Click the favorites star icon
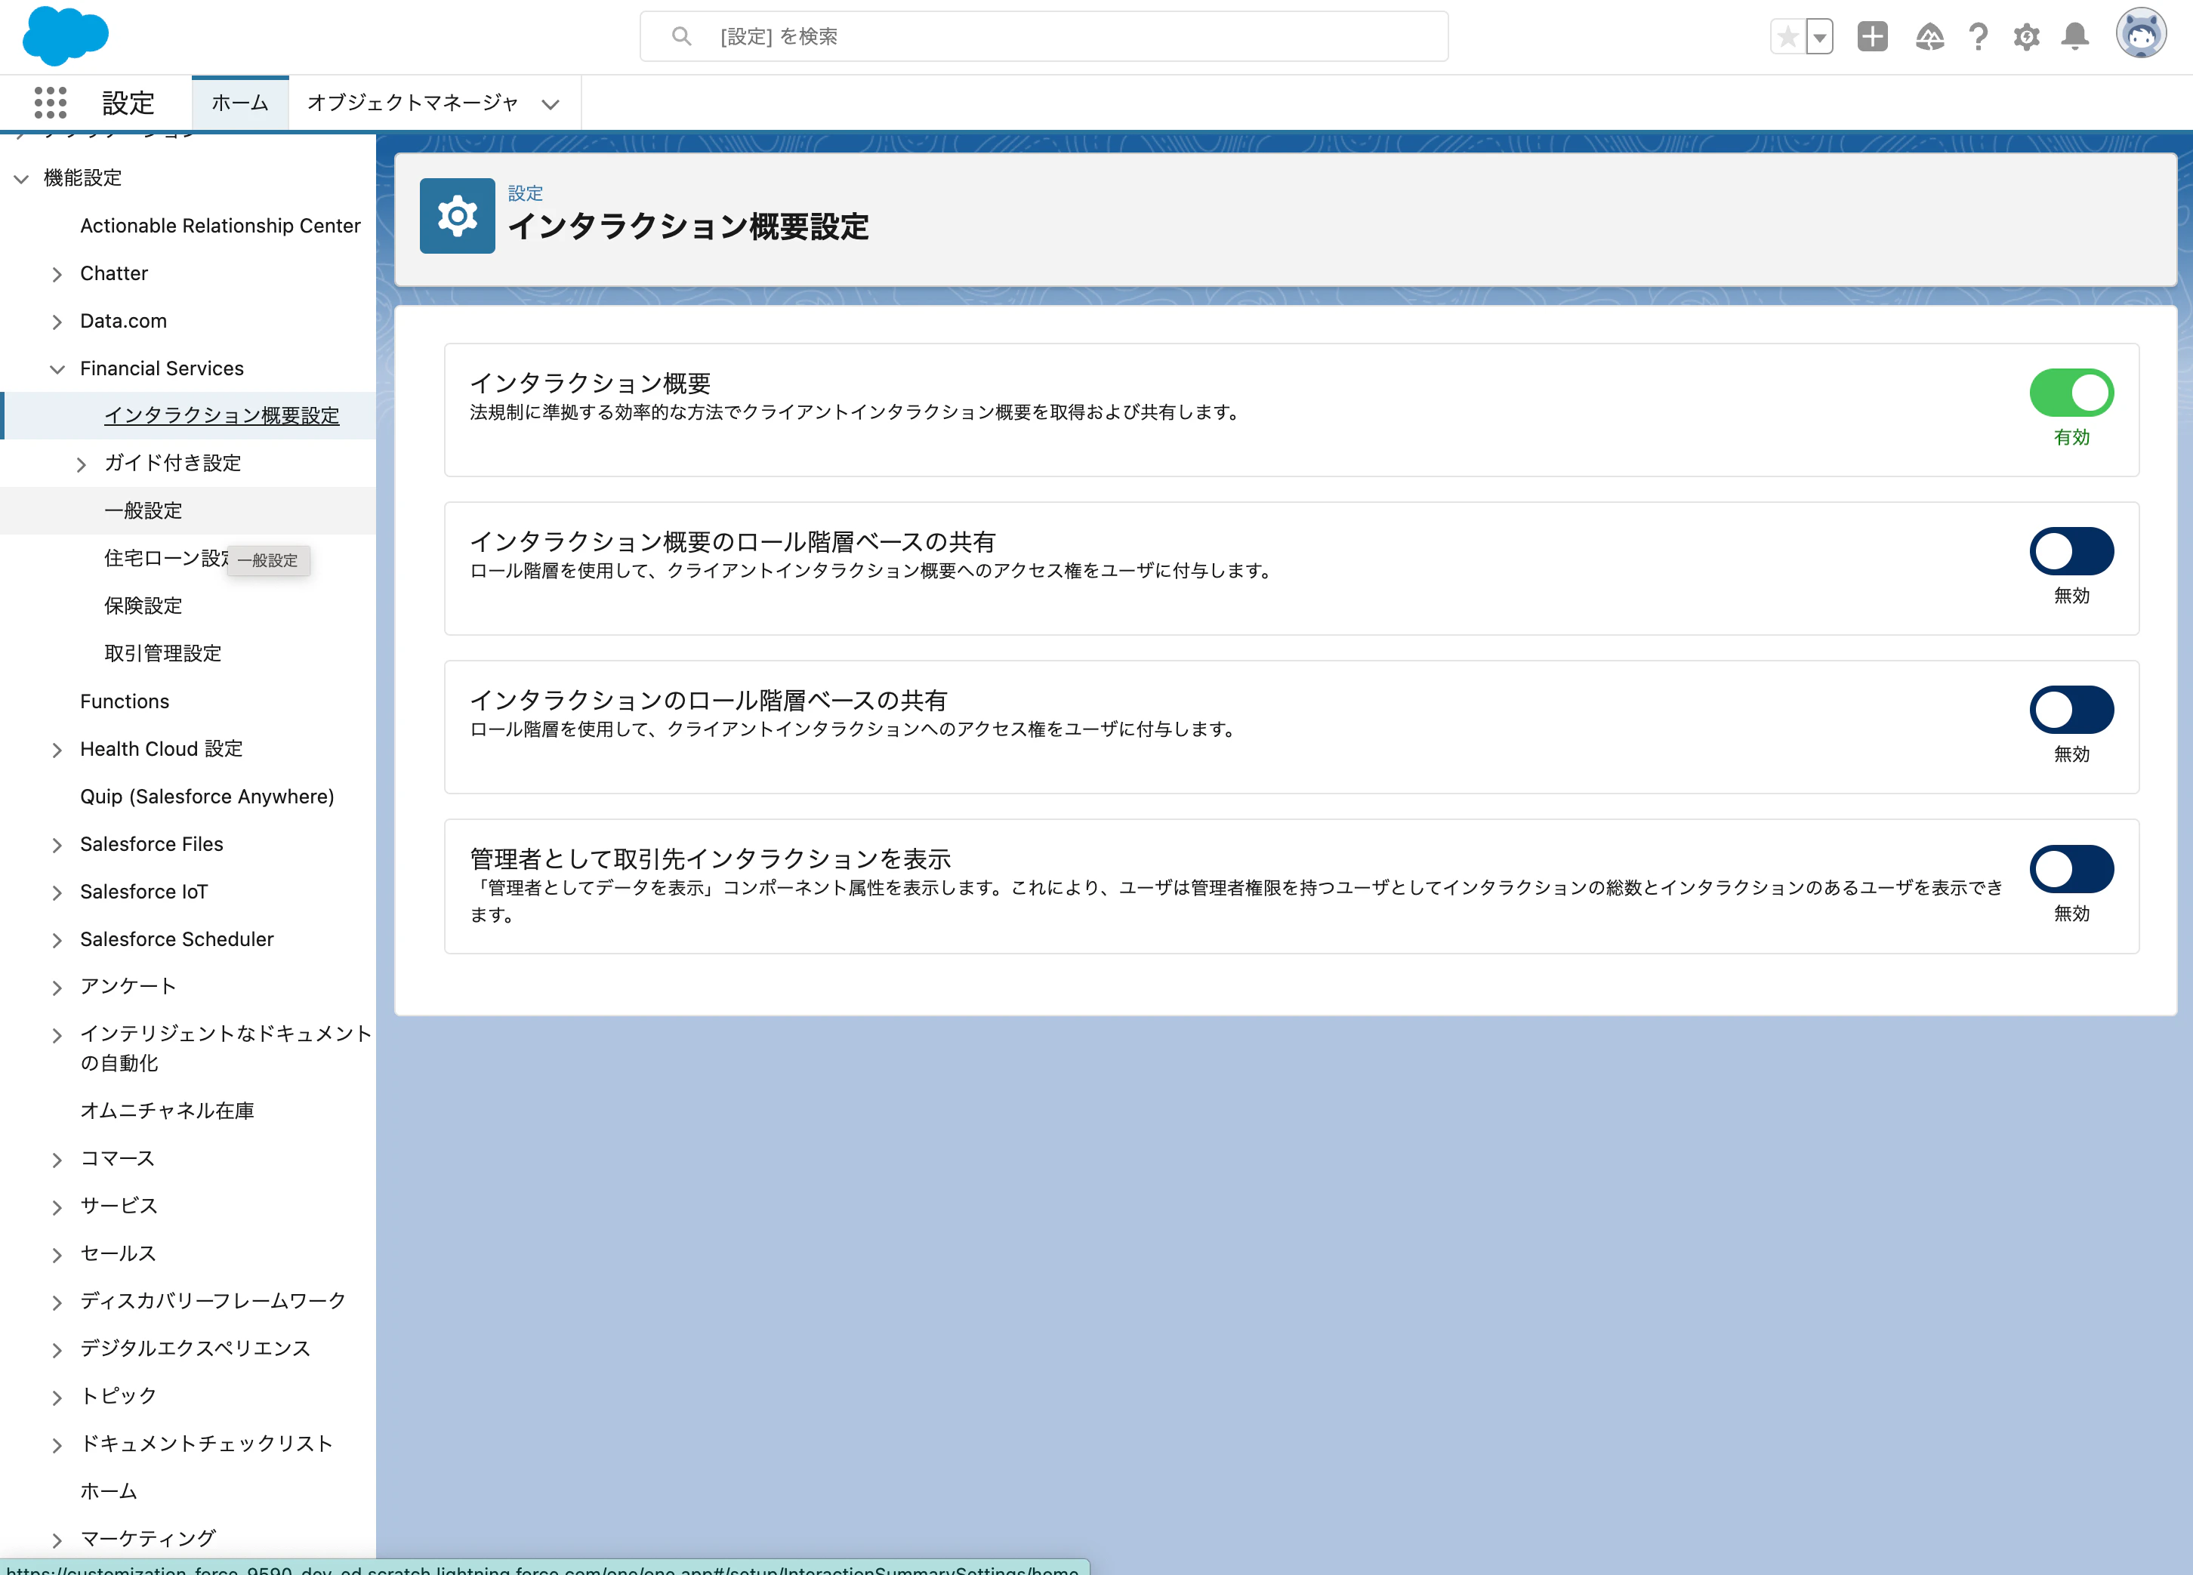Viewport: 2193px width, 1575px height. pos(1788,37)
